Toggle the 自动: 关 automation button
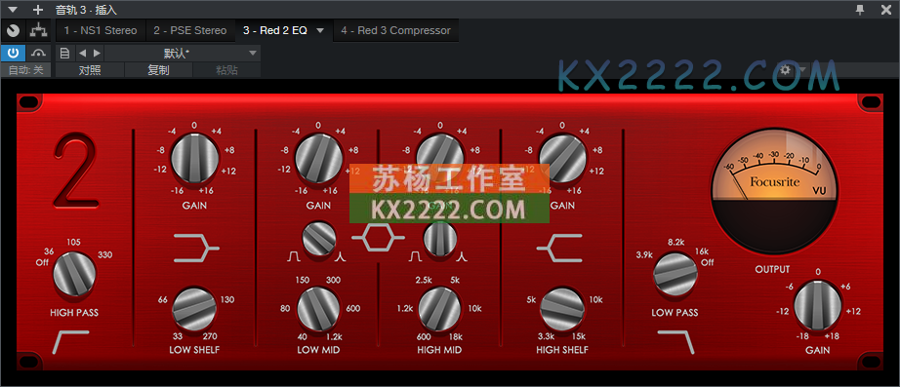Screen dimensions: 900x387 tap(25, 70)
